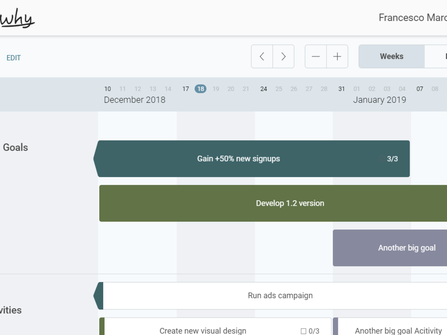Select highlighted date 18 in timeline
Image resolution: width=447 pixels, height=335 pixels.
click(200, 89)
